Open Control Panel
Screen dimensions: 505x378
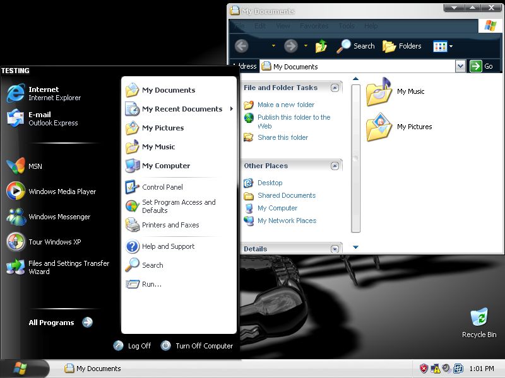point(154,187)
